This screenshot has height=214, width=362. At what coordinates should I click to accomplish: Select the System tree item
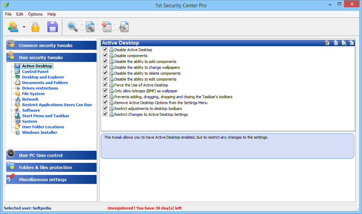click(29, 121)
